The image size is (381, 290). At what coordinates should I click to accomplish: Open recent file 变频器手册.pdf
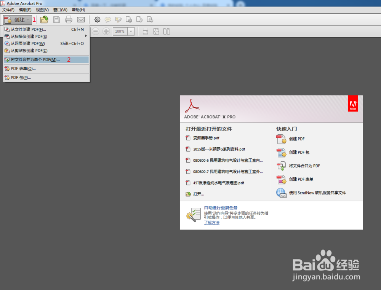(x=206, y=138)
